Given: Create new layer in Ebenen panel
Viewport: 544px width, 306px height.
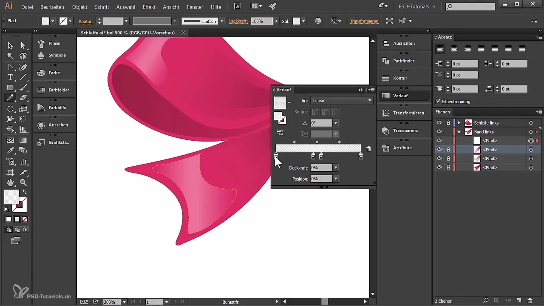Looking at the screenshot, I should pyautogui.click(x=518, y=301).
